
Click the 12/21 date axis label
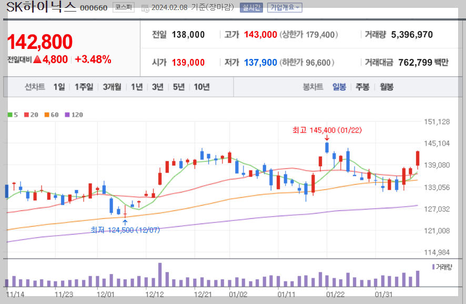click(203, 295)
